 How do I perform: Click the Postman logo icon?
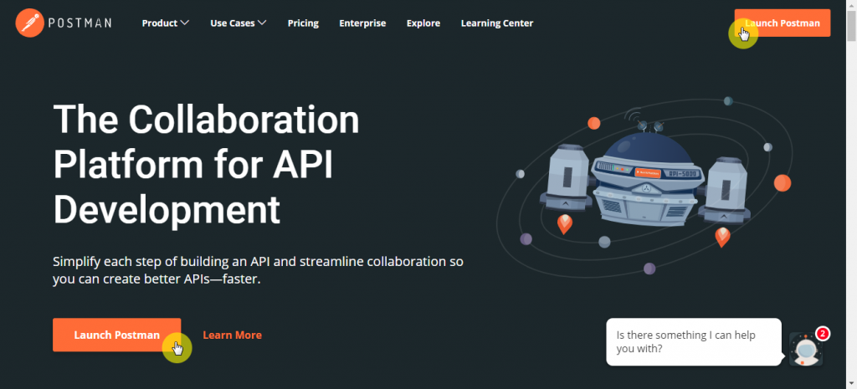pos(29,23)
